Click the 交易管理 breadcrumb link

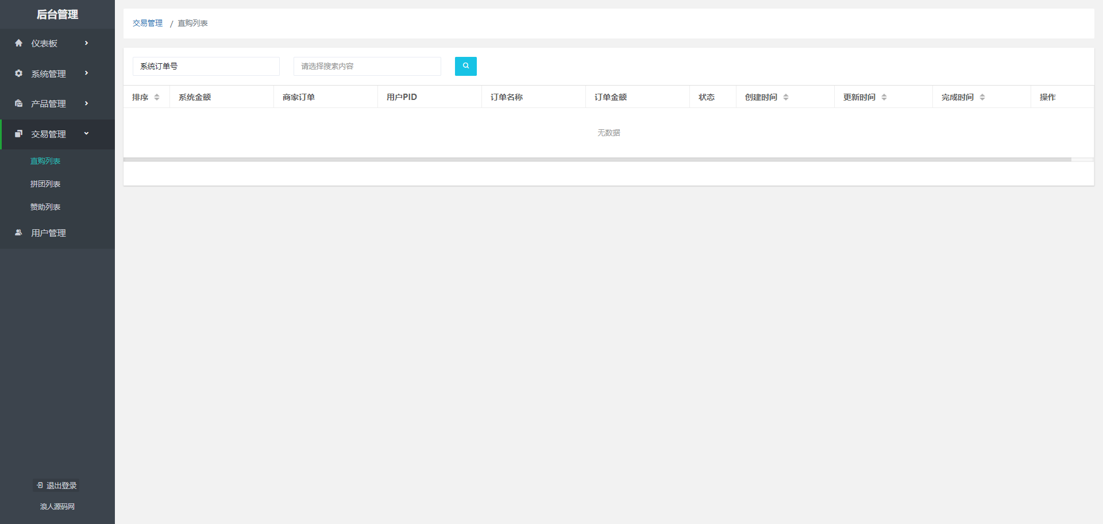(x=148, y=23)
